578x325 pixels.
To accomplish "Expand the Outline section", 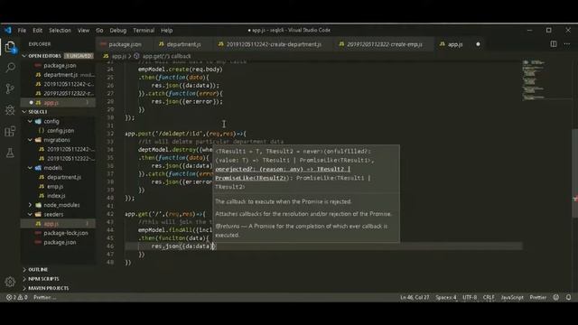I will point(58,270).
